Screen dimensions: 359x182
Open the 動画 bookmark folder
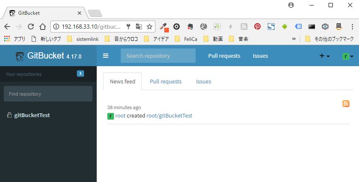tap(213, 39)
